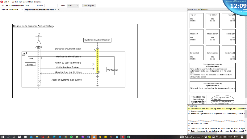The height and width of the screenshot is (139, 247).
Task: Open the File menu
Action: [2, 6]
